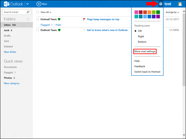Pick the pink color theme swatch

[136, 12]
